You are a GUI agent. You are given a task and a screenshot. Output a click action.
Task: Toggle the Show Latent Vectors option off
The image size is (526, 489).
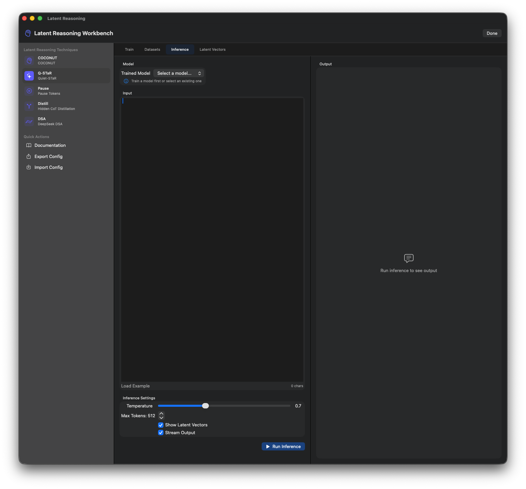pyautogui.click(x=161, y=425)
